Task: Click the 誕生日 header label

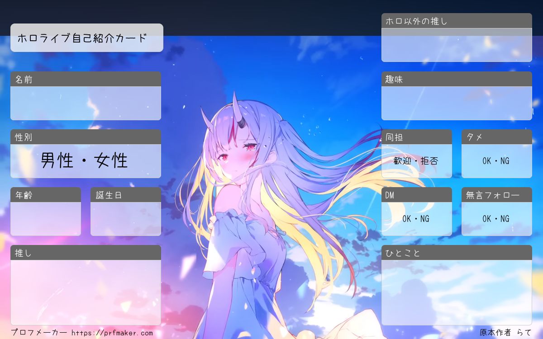Action: [109, 195]
